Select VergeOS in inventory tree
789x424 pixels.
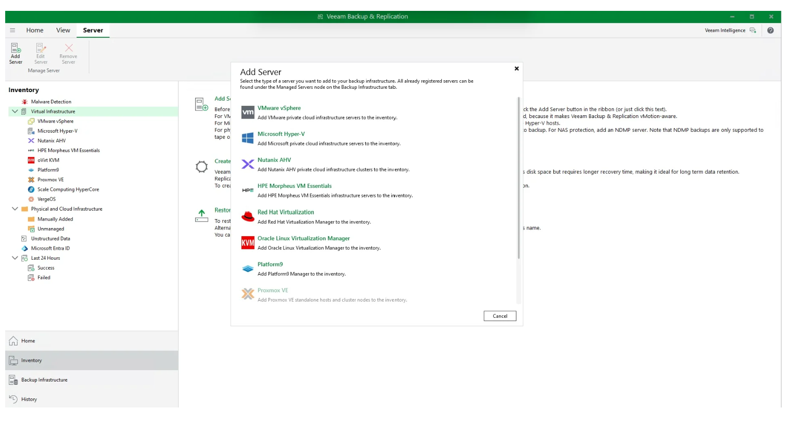46,199
